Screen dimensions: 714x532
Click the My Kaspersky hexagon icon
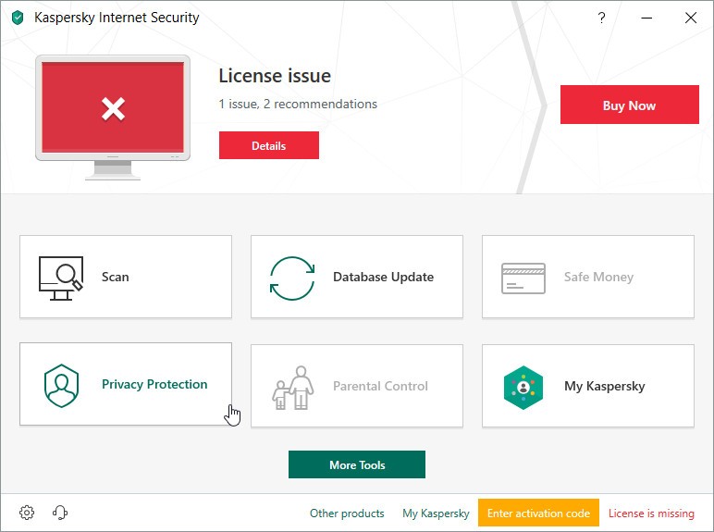[523, 388]
